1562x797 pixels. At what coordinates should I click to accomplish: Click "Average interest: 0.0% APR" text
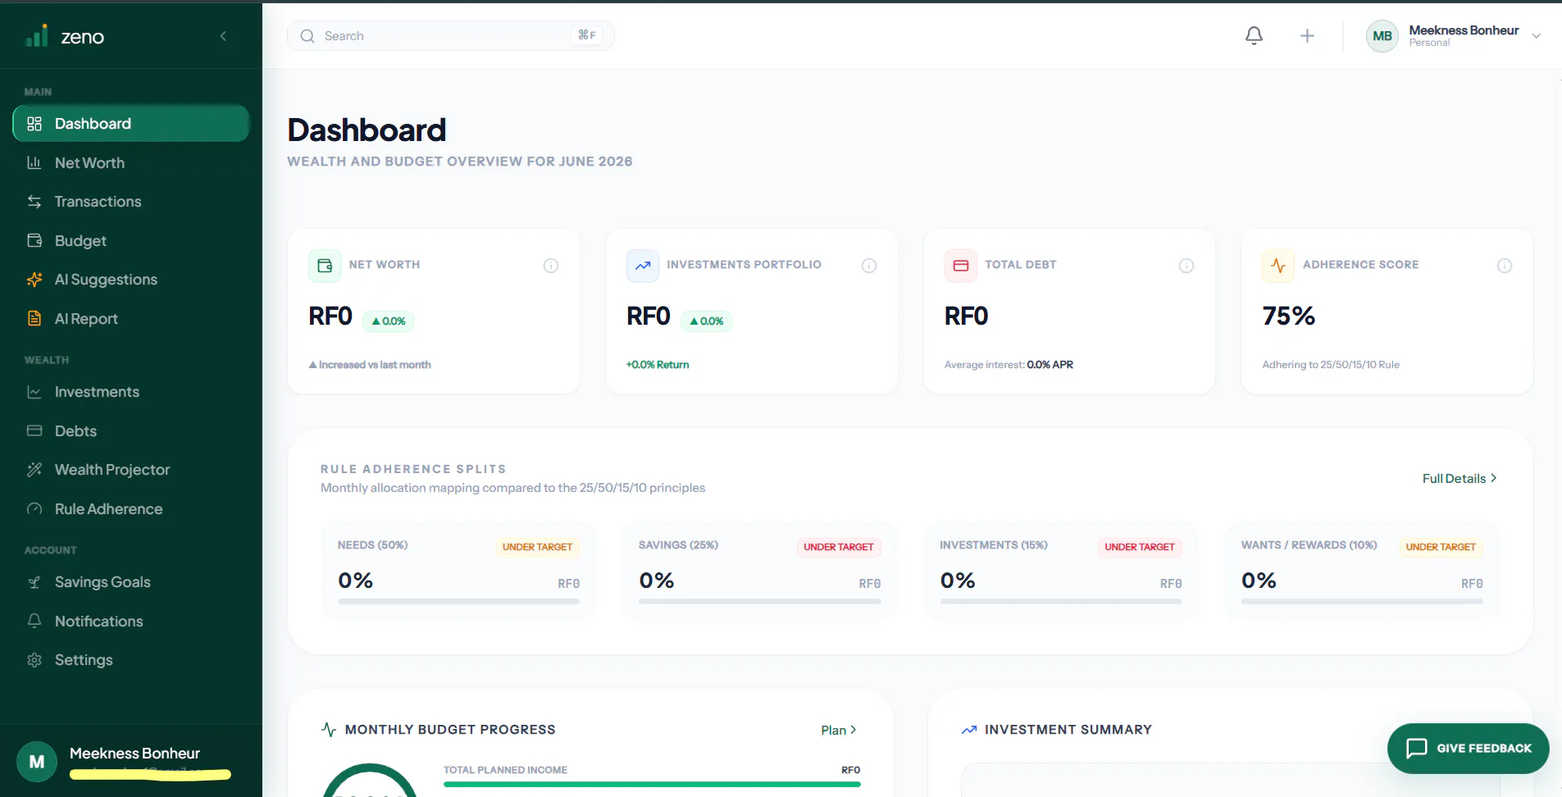click(x=1009, y=365)
